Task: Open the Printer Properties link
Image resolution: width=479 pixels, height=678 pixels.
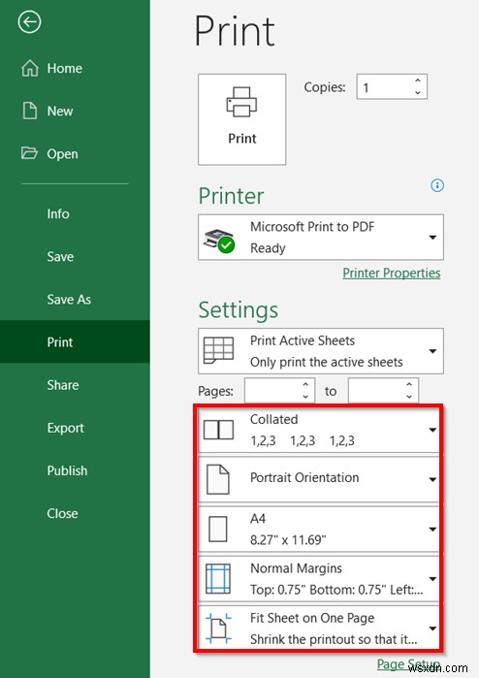Action: click(391, 273)
